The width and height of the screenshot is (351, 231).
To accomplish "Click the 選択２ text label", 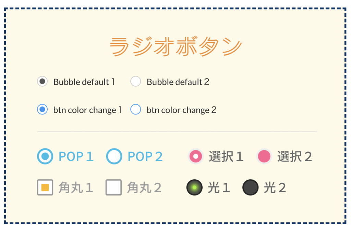I will (294, 156).
